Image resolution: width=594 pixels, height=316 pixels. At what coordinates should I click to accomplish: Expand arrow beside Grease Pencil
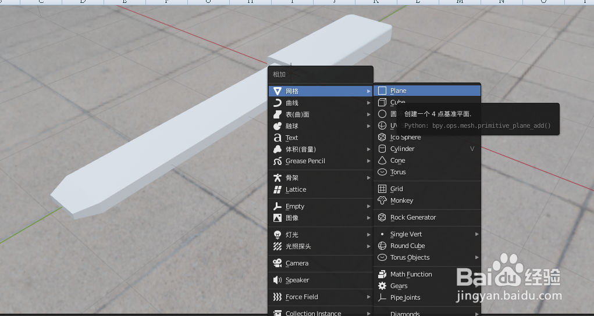click(369, 161)
